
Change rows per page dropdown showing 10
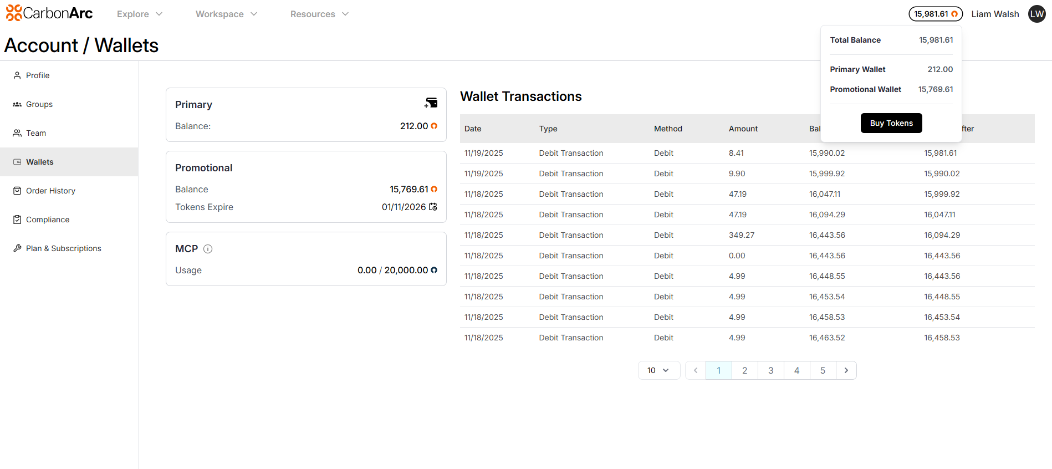pos(658,370)
